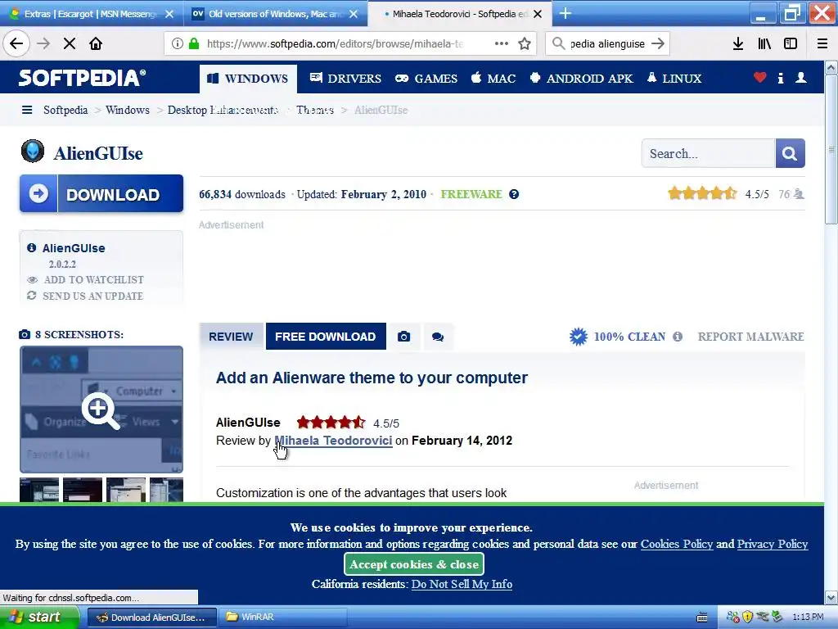Open the GAMES section
Viewport: 838px width, 629px height.
(426, 79)
